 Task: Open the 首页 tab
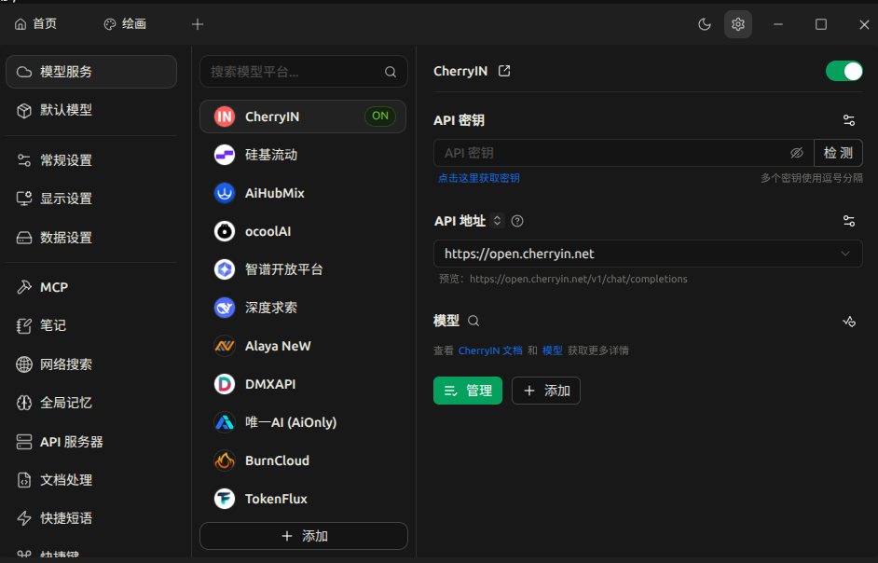pos(35,23)
